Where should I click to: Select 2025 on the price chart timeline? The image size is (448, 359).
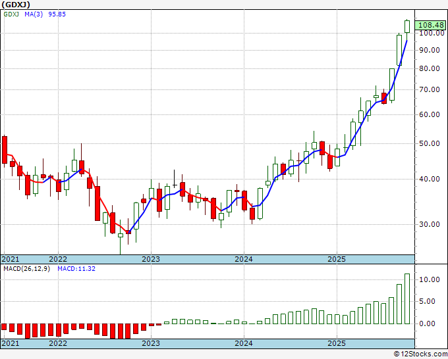coord(337,259)
